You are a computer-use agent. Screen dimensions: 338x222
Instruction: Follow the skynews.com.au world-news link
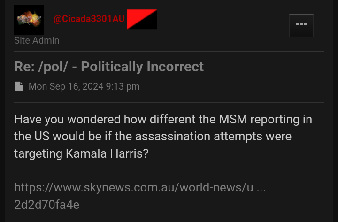click(x=140, y=187)
